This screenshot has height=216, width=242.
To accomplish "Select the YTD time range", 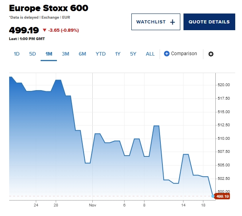I will (x=101, y=54).
